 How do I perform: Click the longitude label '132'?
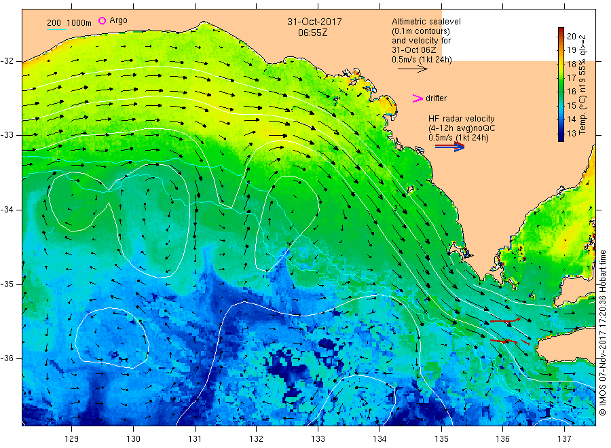click(257, 439)
